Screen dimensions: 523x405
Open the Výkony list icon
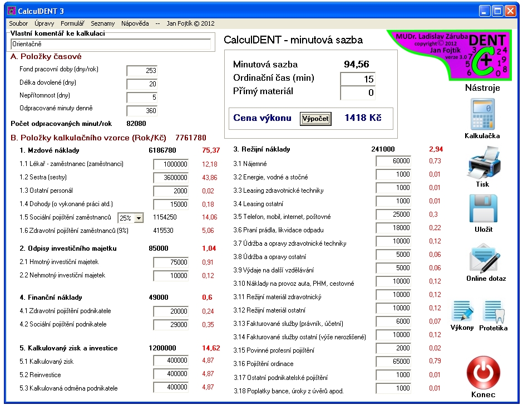pyautogui.click(x=462, y=311)
